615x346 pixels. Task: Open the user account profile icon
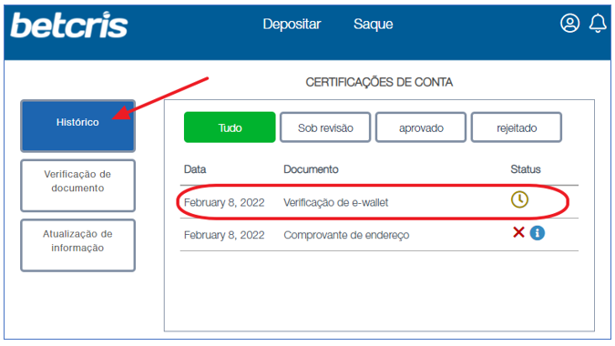click(x=569, y=23)
